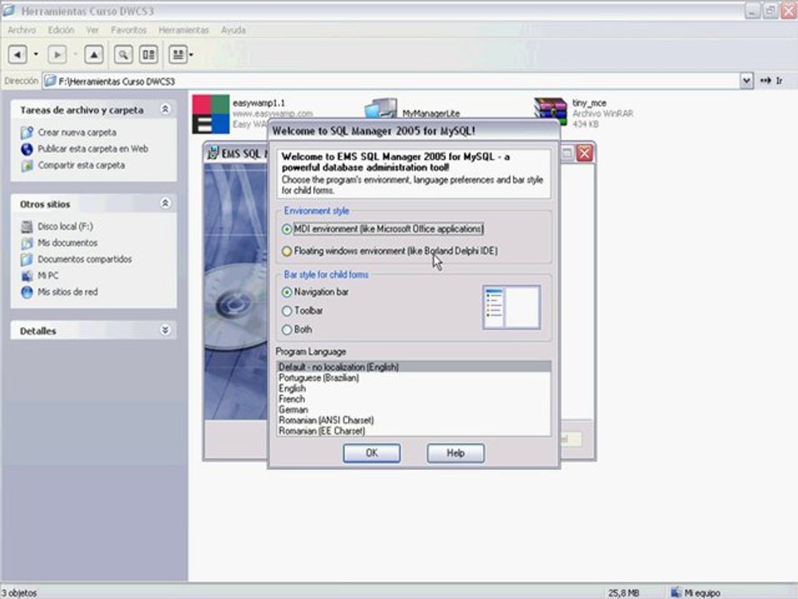Close the EMS SQL Manager installer window

pos(584,153)
